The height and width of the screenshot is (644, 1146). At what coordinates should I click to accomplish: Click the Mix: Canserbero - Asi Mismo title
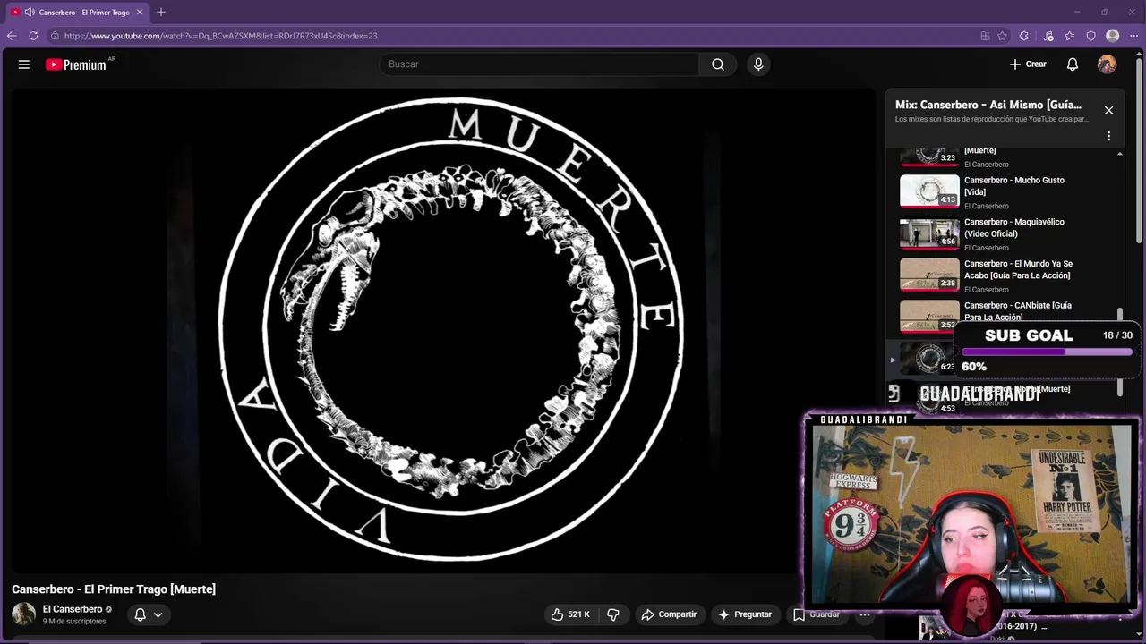(988, 105)
